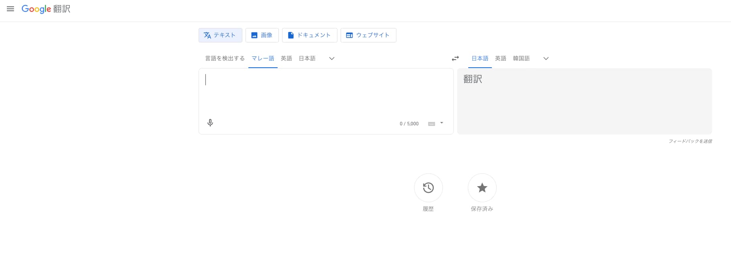Expand the source language list chevron

(332, 58)
